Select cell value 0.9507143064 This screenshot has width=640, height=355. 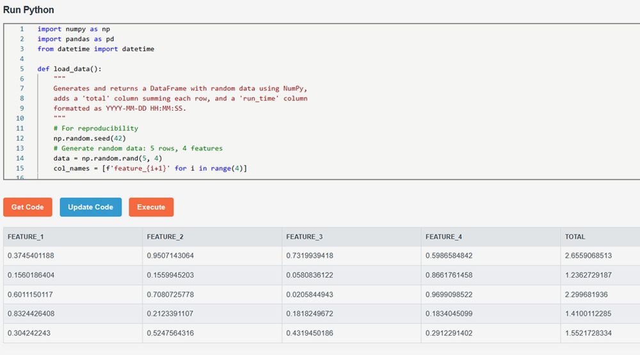pos(170,256)
